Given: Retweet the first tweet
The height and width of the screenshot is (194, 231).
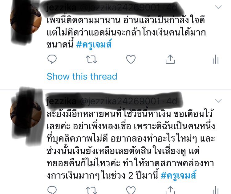Looking at the screenshot, I should [91, 59].
